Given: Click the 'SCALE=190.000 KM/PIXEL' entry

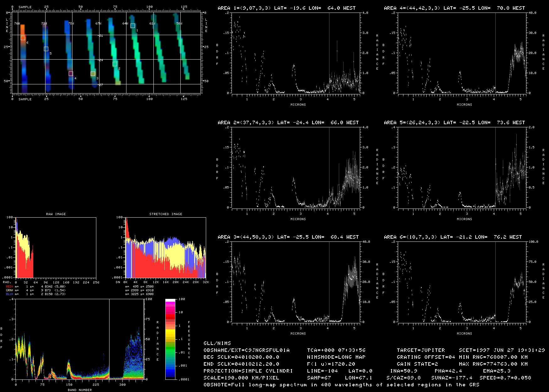Looking at the screenshot, I should point(241,378).
